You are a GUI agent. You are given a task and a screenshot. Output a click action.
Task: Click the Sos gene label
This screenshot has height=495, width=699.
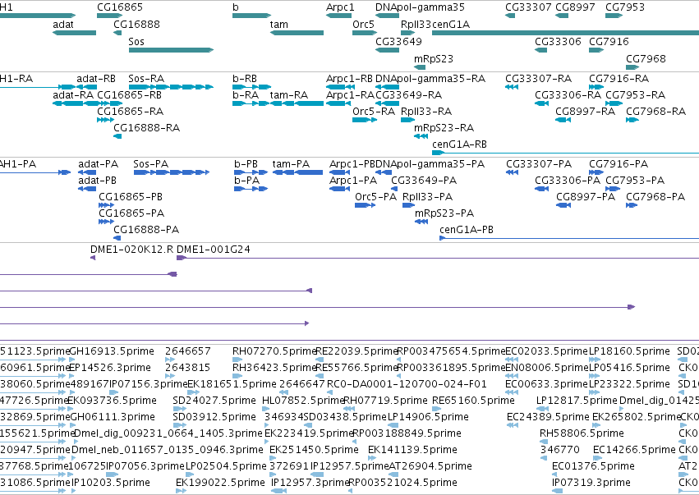pos(136,41)
